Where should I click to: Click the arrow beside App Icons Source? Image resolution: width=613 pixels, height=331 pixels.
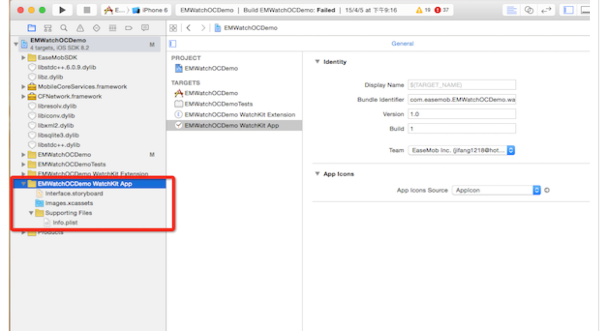pos(547,190)
